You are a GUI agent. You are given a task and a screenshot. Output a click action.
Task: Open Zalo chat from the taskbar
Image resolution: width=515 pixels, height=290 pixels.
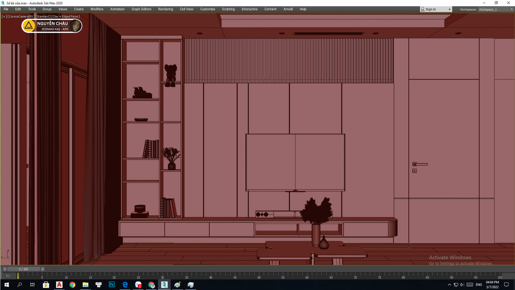(x=138, y=285)
